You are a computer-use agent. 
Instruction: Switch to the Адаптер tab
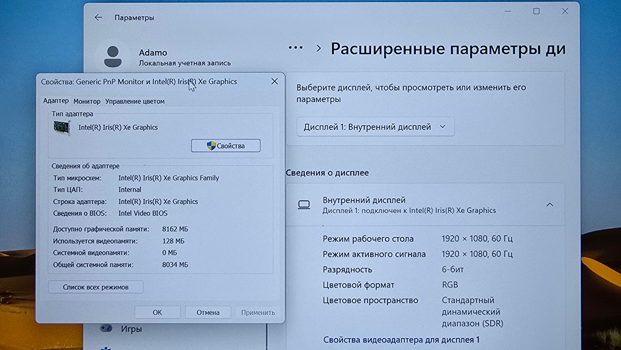56,101
